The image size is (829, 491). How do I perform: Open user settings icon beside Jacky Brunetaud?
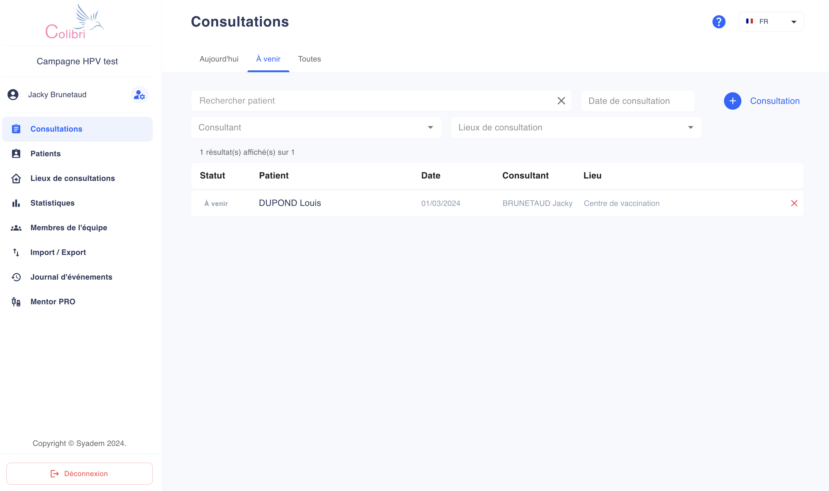139,95
